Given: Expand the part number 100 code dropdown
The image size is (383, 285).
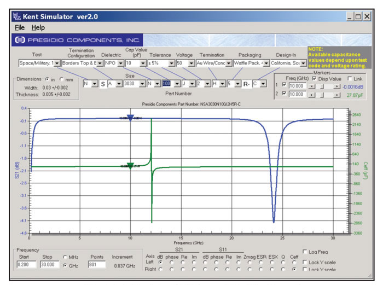Looking at the screenshot, I should click(x=177, y=84).
